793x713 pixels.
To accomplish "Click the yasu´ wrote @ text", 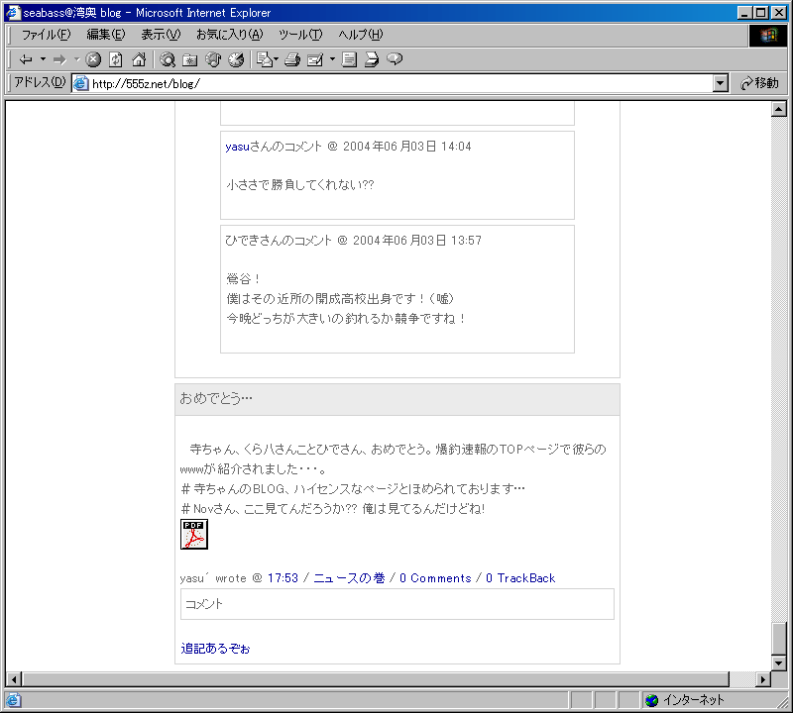I will click(x=221, y=578).
